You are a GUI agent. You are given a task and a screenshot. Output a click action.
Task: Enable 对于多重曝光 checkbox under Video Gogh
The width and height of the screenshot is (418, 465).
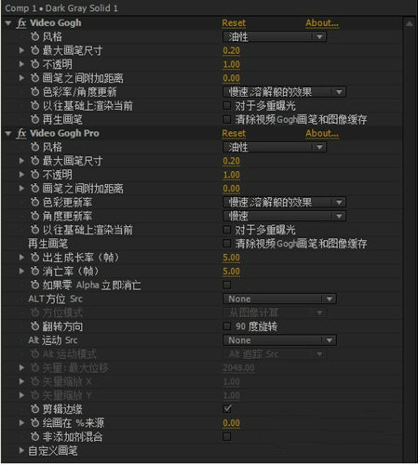click(227, 106)
